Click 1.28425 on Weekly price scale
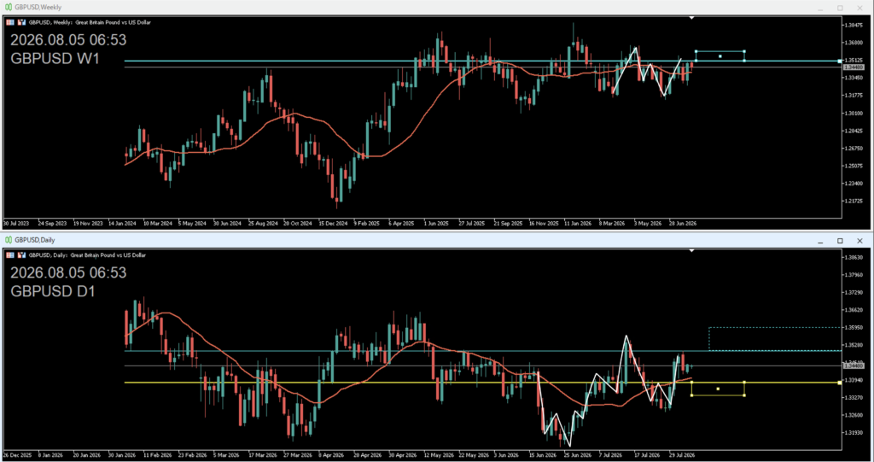Image resolution: width=874 pixels, height=462 pixels. 854,131
